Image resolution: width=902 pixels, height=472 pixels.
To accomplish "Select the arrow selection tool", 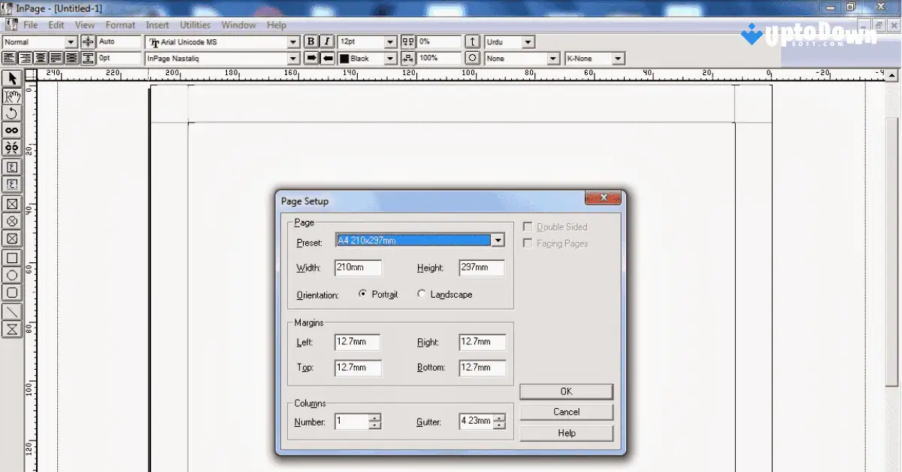I will (x=11, y=78).
